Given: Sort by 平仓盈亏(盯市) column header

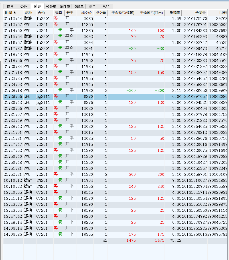Looking at the screenshot, I should coord(150,13).
